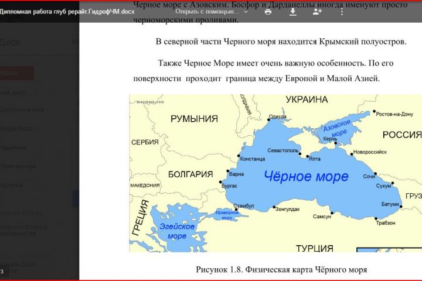422x281 pixels.
Task: Click 'Варна' city label on map
Action: coord(236,174)
